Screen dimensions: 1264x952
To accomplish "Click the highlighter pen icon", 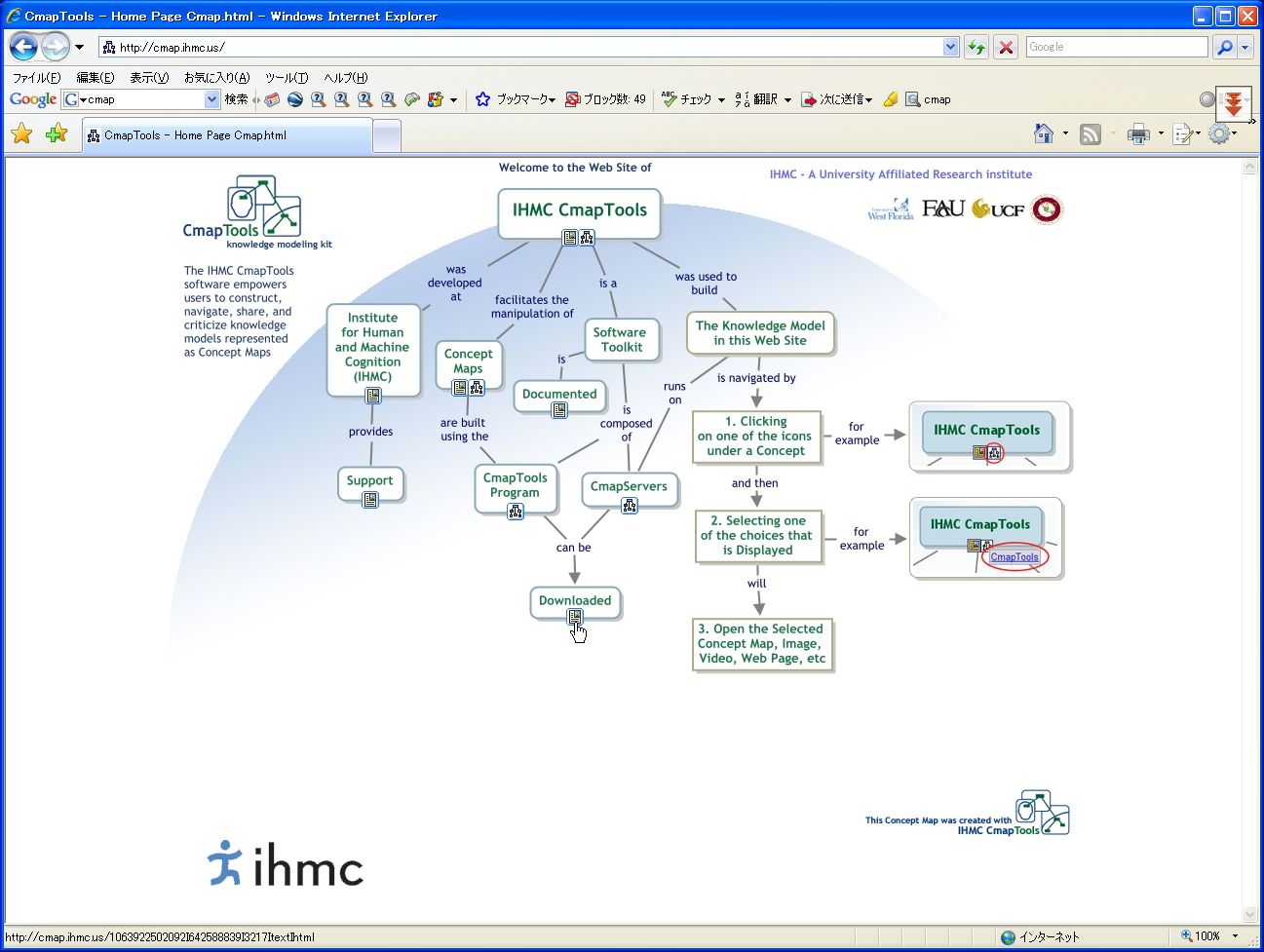I will click(x=891, y=99).
